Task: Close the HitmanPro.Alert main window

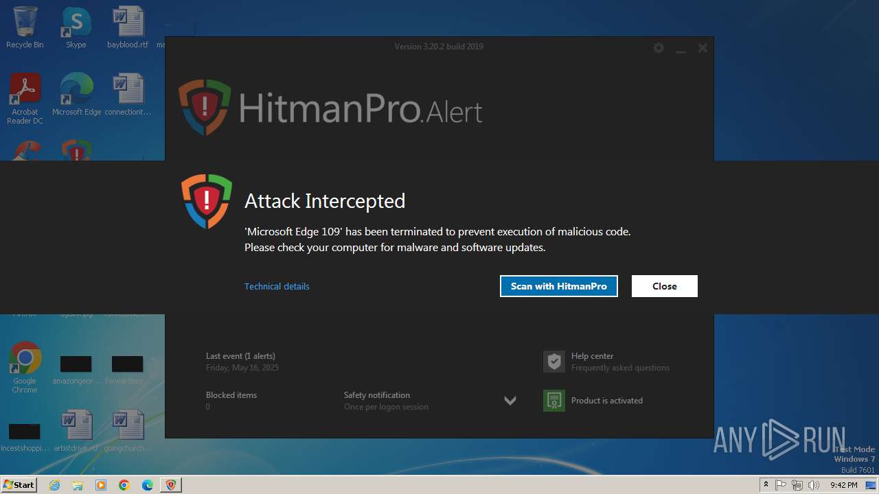Action: (703, 48)
